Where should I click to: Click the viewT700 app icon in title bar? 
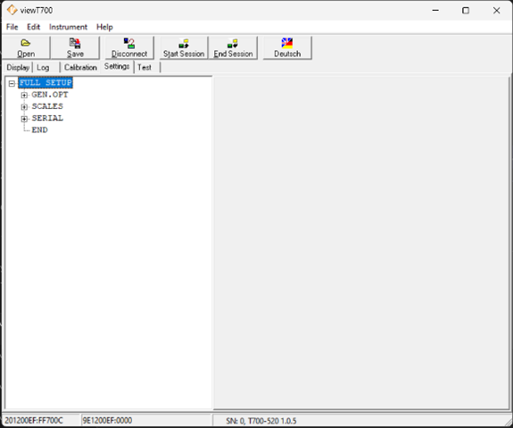click(x=12, y=10)
